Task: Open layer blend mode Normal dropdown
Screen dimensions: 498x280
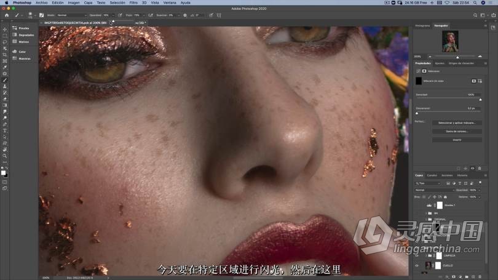Action: [x=434, y=190]
